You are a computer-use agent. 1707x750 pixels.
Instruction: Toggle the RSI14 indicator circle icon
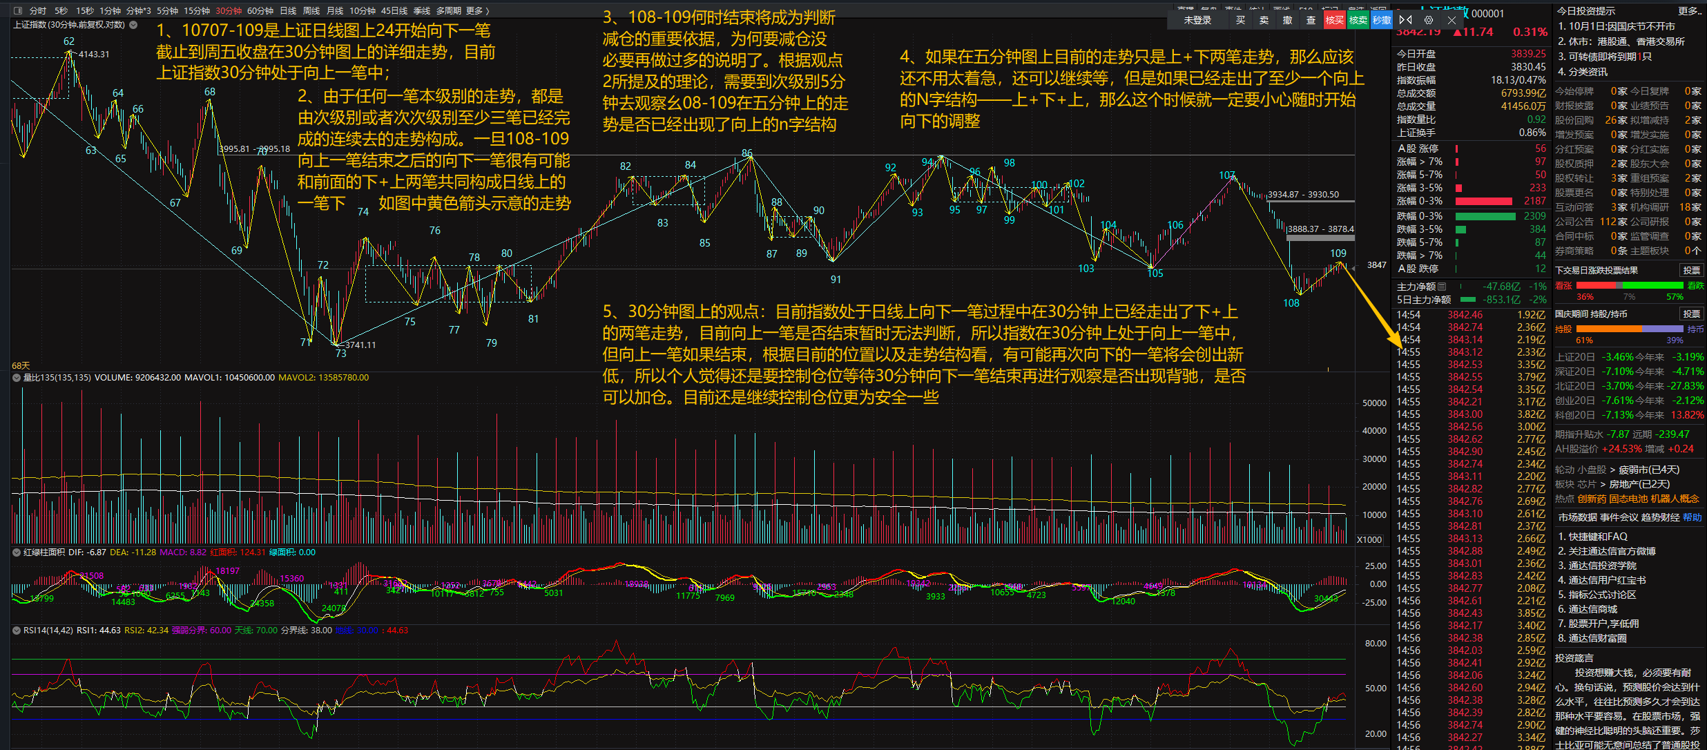pyautogui.click(x=17, y=631)
